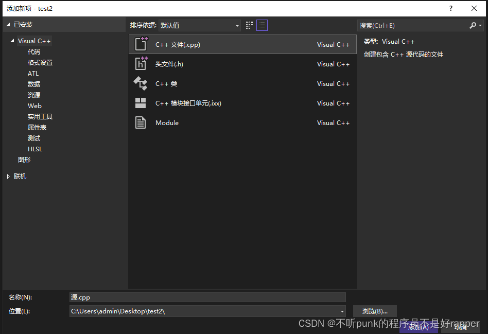Image resolution: width=488 pixels, height=334 pixels.
Task: Select the HLSL category in sidebar
Action: (35, 149)
